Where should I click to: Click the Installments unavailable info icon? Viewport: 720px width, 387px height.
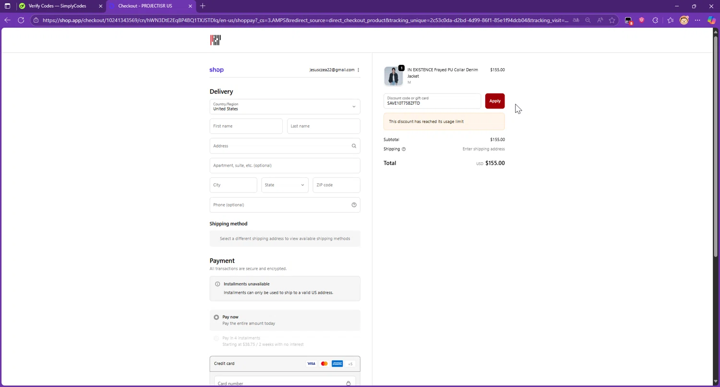click(x=217, y=284)
